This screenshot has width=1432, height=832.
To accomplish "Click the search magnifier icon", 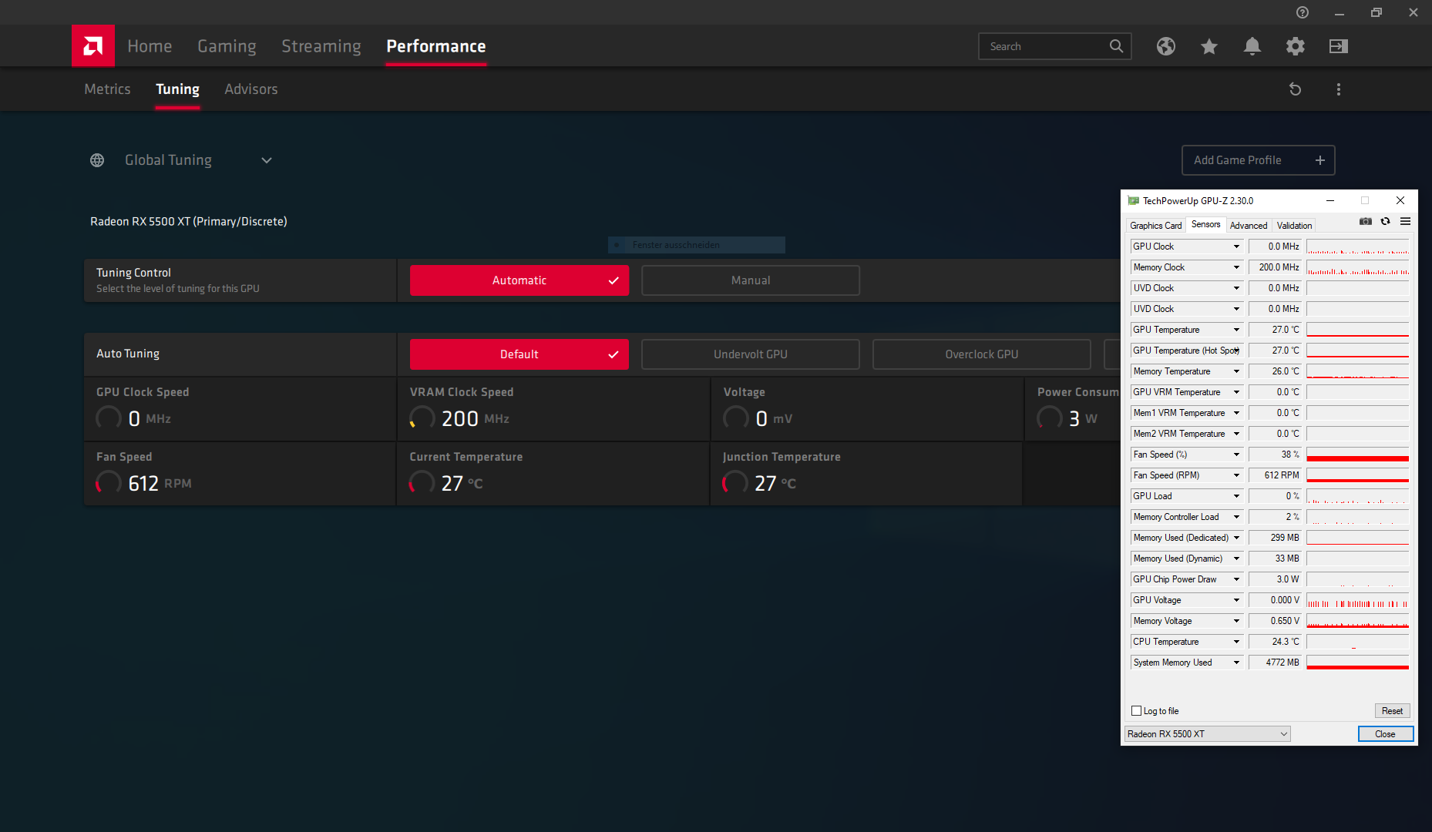I will click(x=1116, y=46).
